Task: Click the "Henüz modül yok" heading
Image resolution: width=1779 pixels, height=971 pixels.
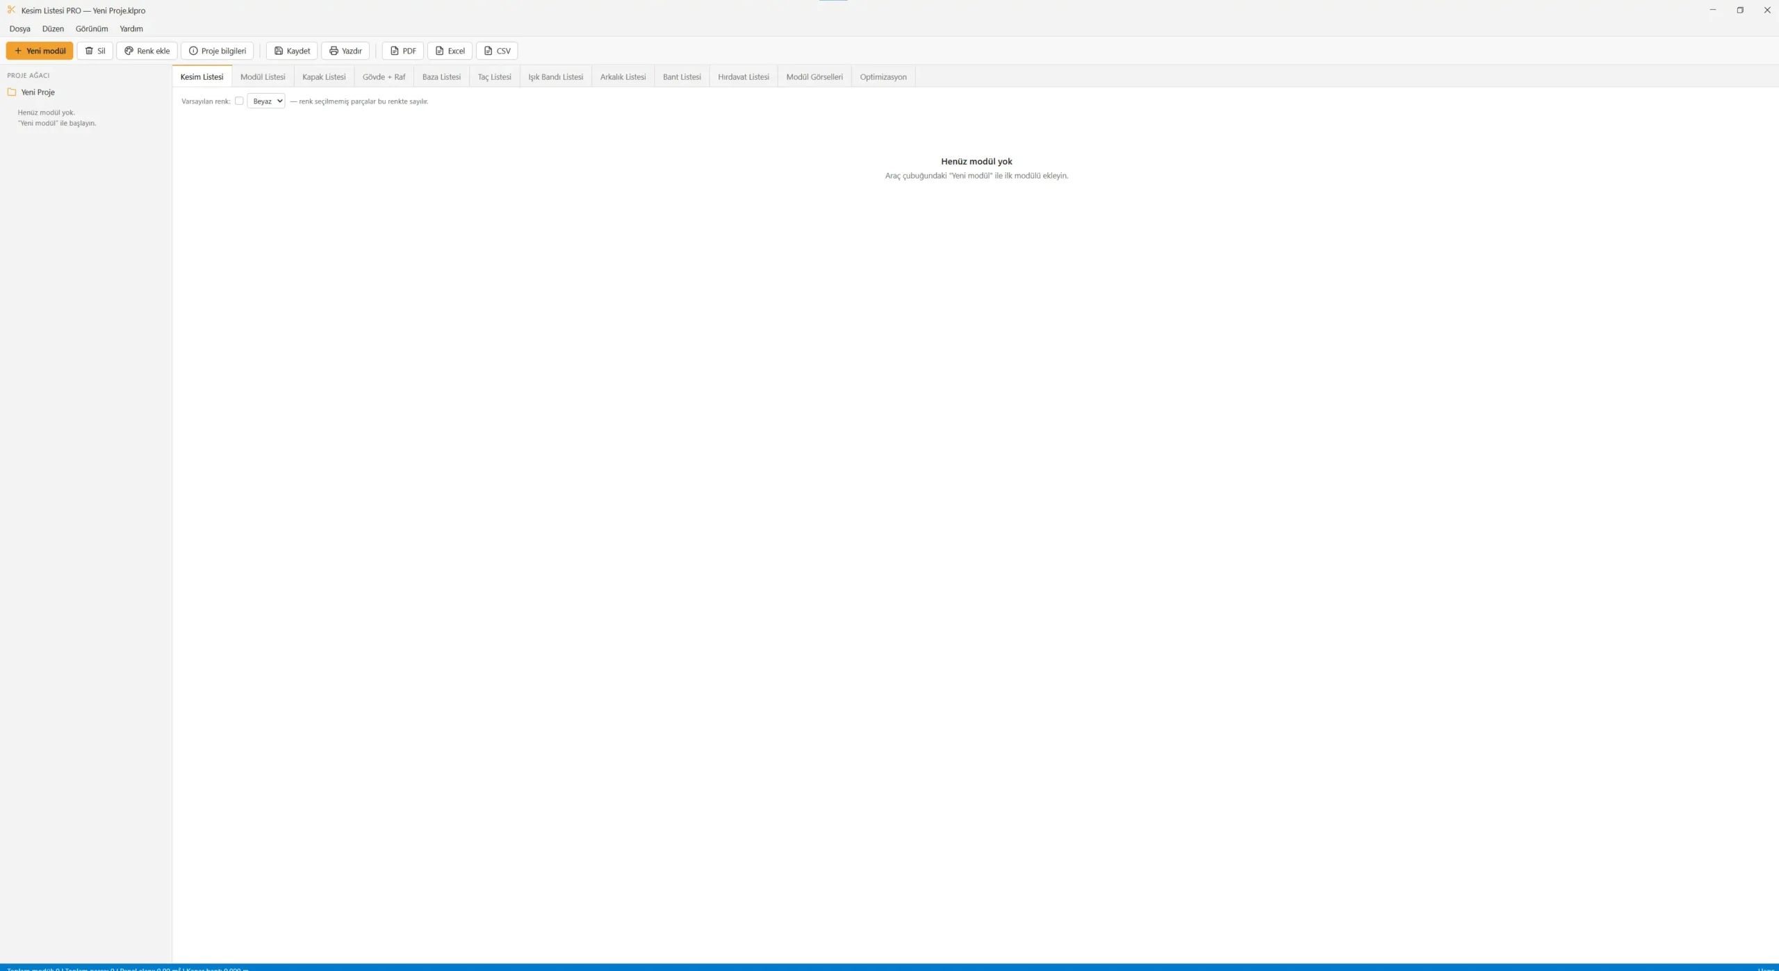Action: 976,161
